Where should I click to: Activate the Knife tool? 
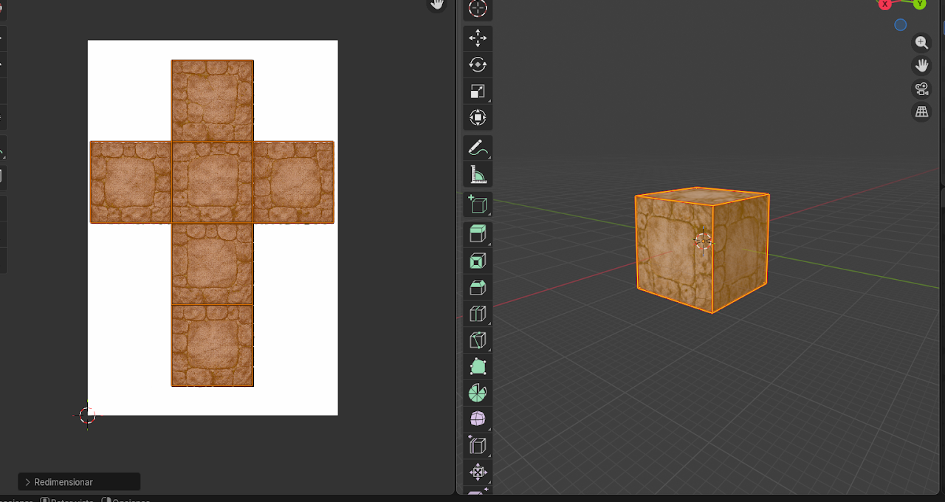(478, 340)
